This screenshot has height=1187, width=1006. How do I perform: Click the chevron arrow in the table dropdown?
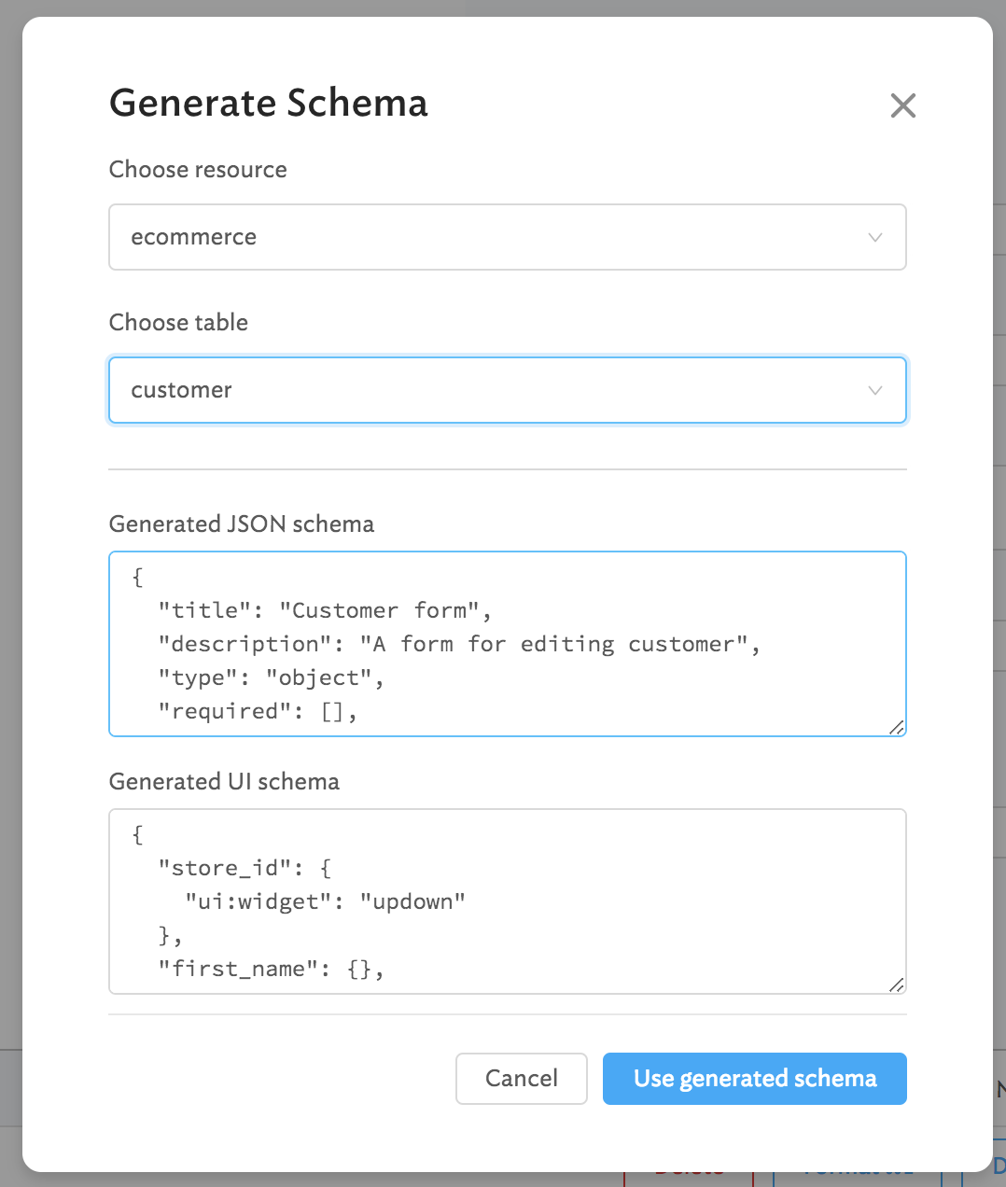tap(875, 390)
